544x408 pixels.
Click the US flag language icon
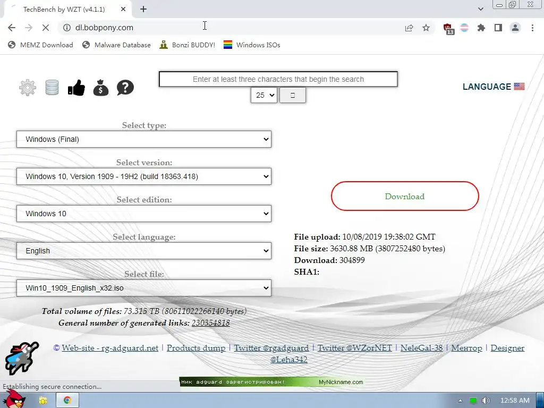pyautogui.click(x=519, y=87)
